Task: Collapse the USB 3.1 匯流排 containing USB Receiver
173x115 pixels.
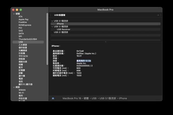Action: click(x=52, y=26)
